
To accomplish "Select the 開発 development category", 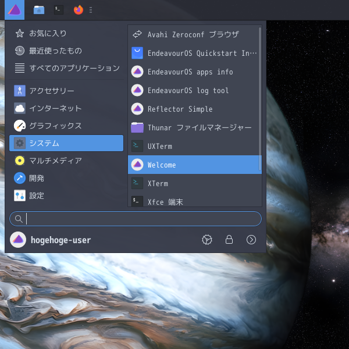I will pos(66,178).
